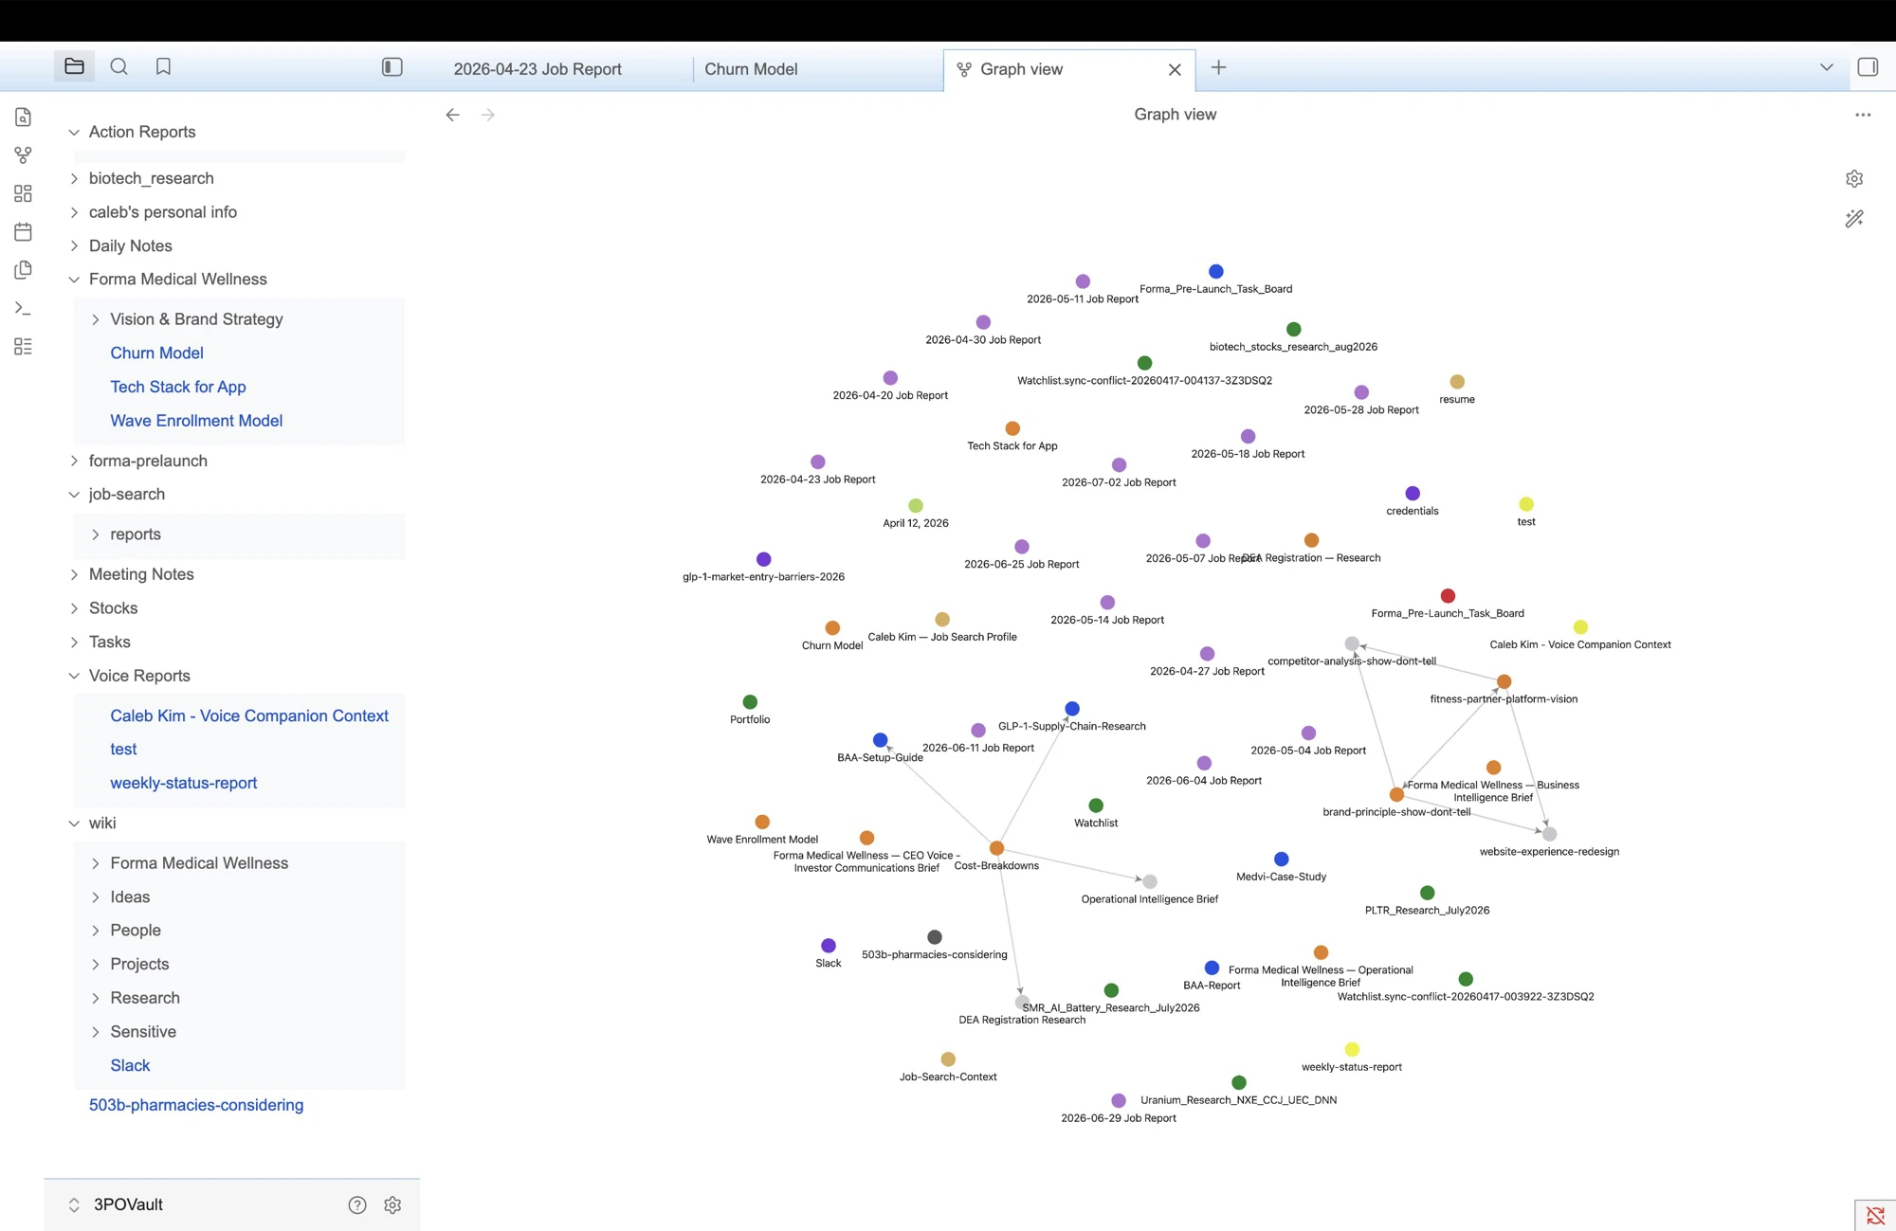This screenshot has width=1896, height=1231.
Task: Open the search magnifier icon
Action: click(x=118, y=66)
